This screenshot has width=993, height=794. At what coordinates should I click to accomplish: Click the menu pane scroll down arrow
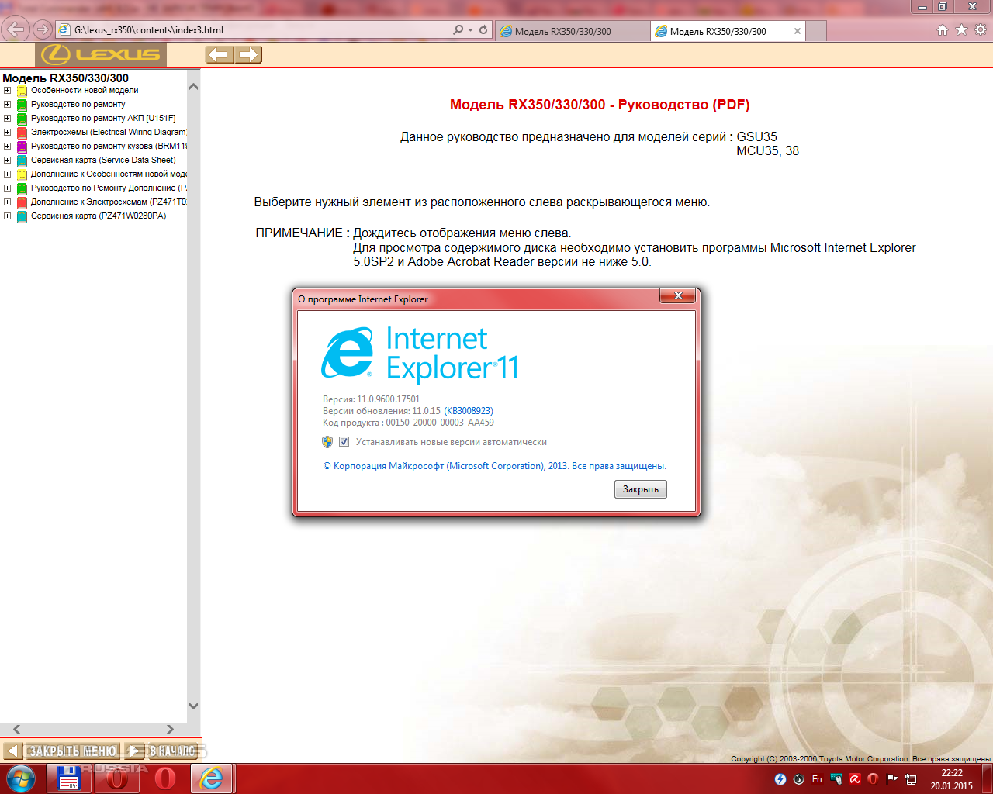(194, 706)
